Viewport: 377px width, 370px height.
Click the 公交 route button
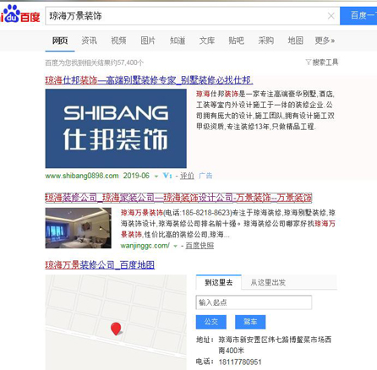pos(211,322)
